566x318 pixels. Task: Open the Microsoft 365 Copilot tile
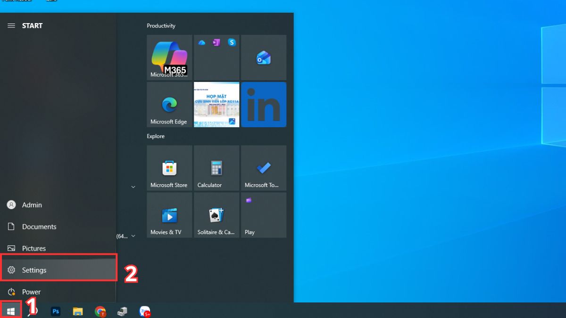pyautogui.click(x=169, y=57)
